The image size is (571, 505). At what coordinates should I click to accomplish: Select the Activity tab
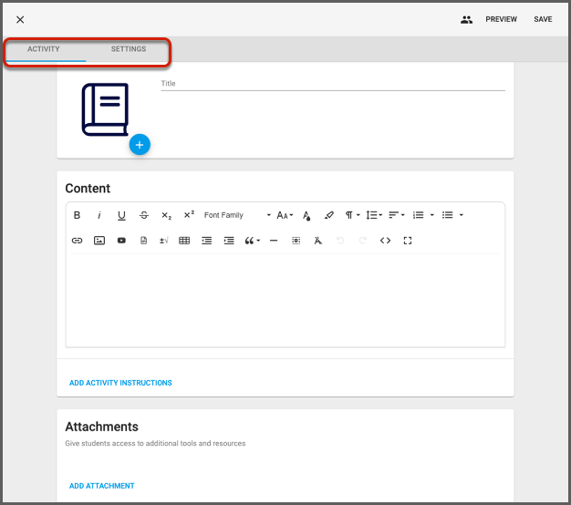[x=44, y=49]
